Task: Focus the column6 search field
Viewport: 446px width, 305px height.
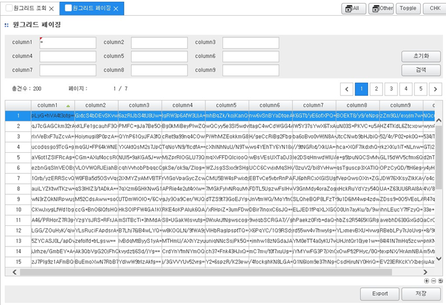Action: 250,56
